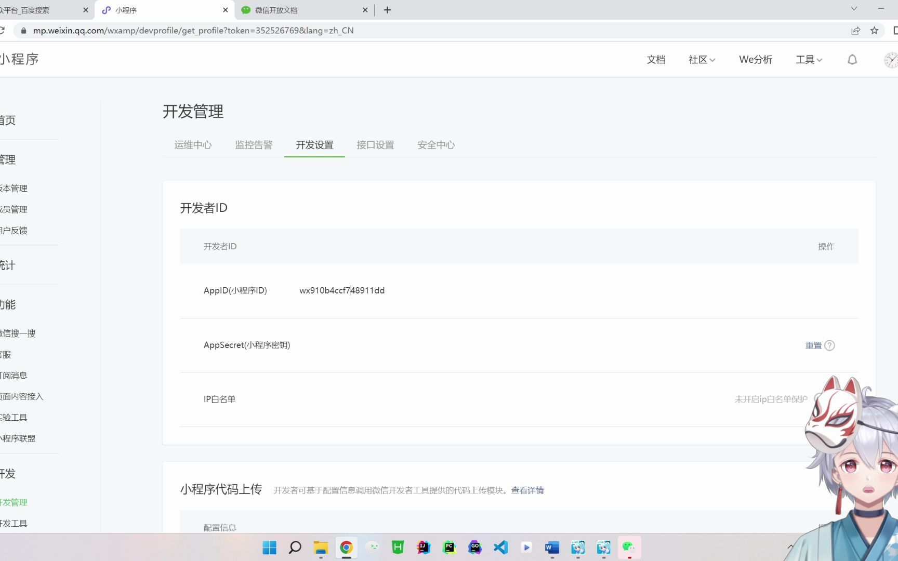Expand the 社区 dropdown in the header

[701, 60]
